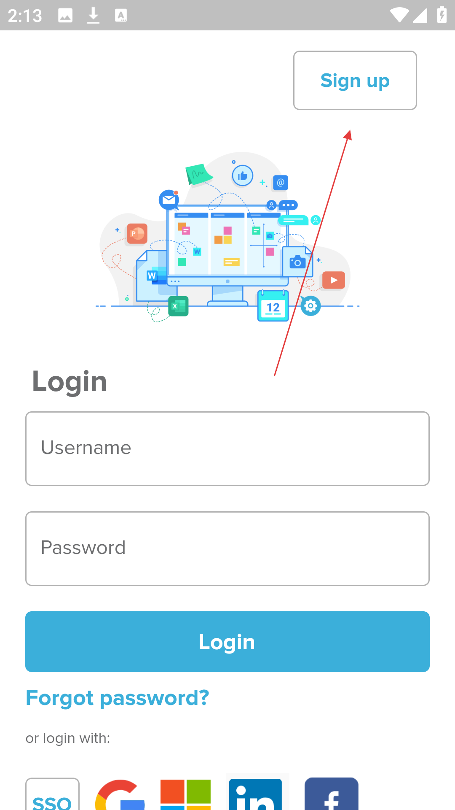Tap the camera icon in the illustration

pos(297,262)
